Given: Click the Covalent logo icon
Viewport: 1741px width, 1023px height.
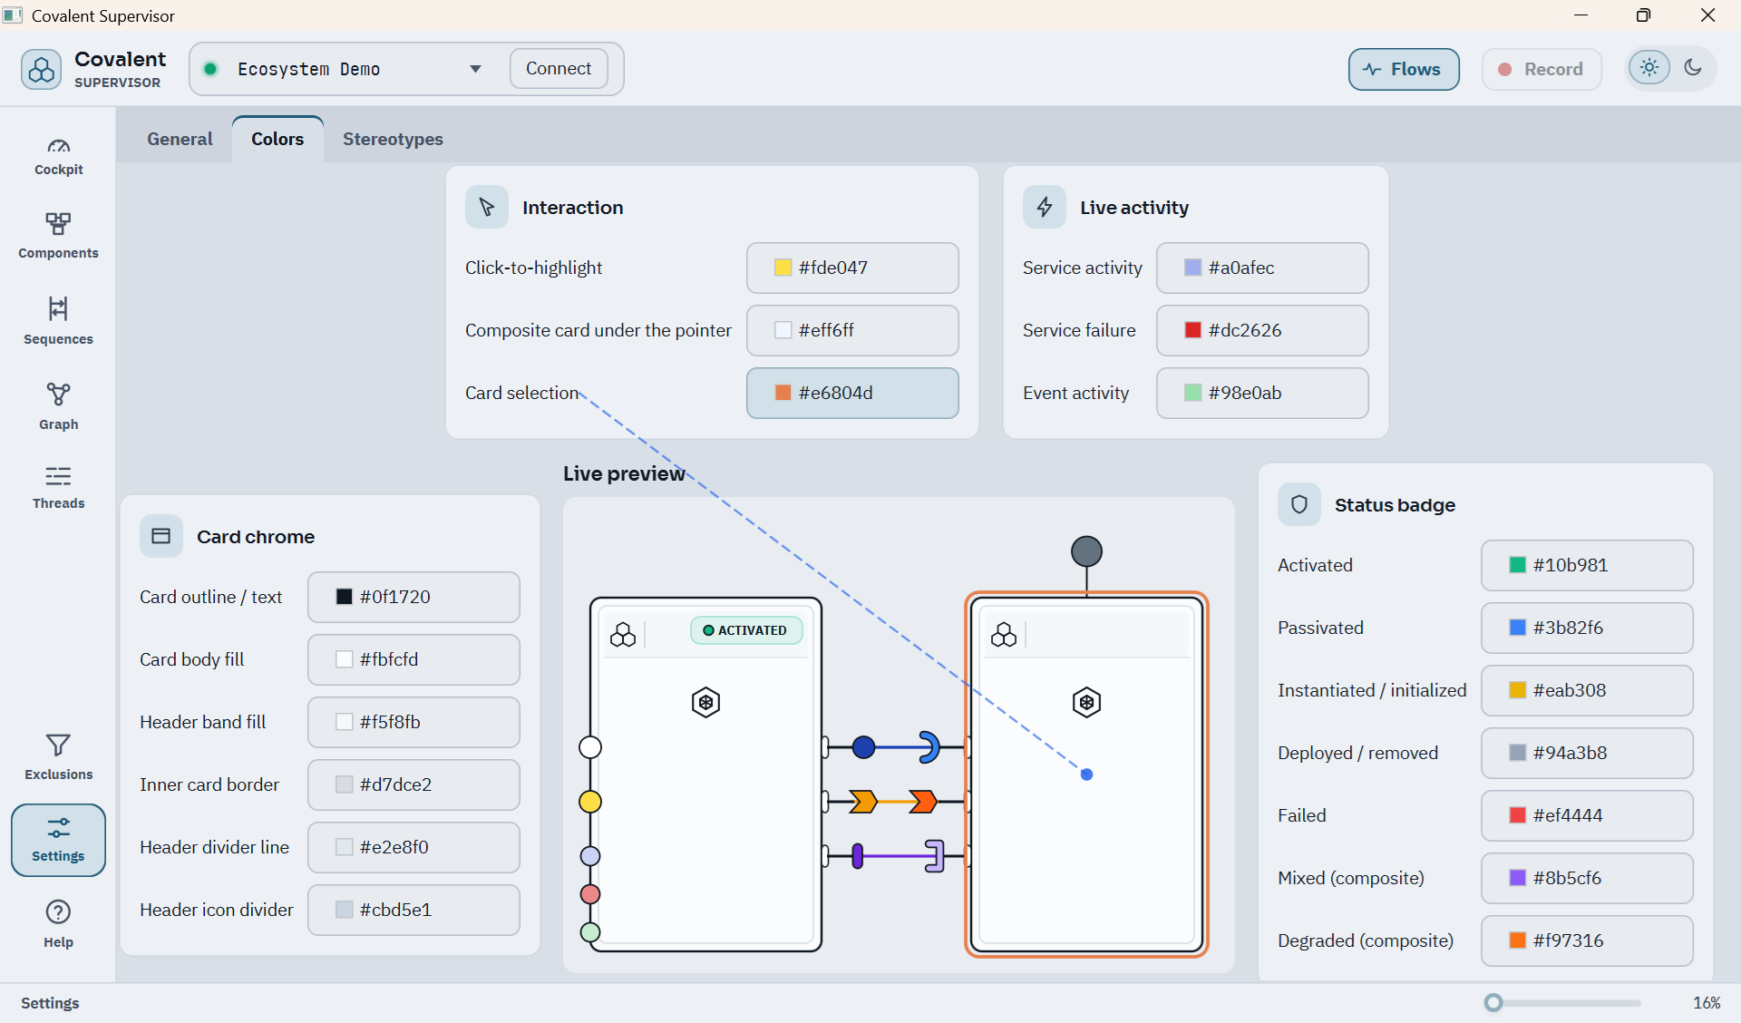Looking at the screenshot, I should click(42, 69).
